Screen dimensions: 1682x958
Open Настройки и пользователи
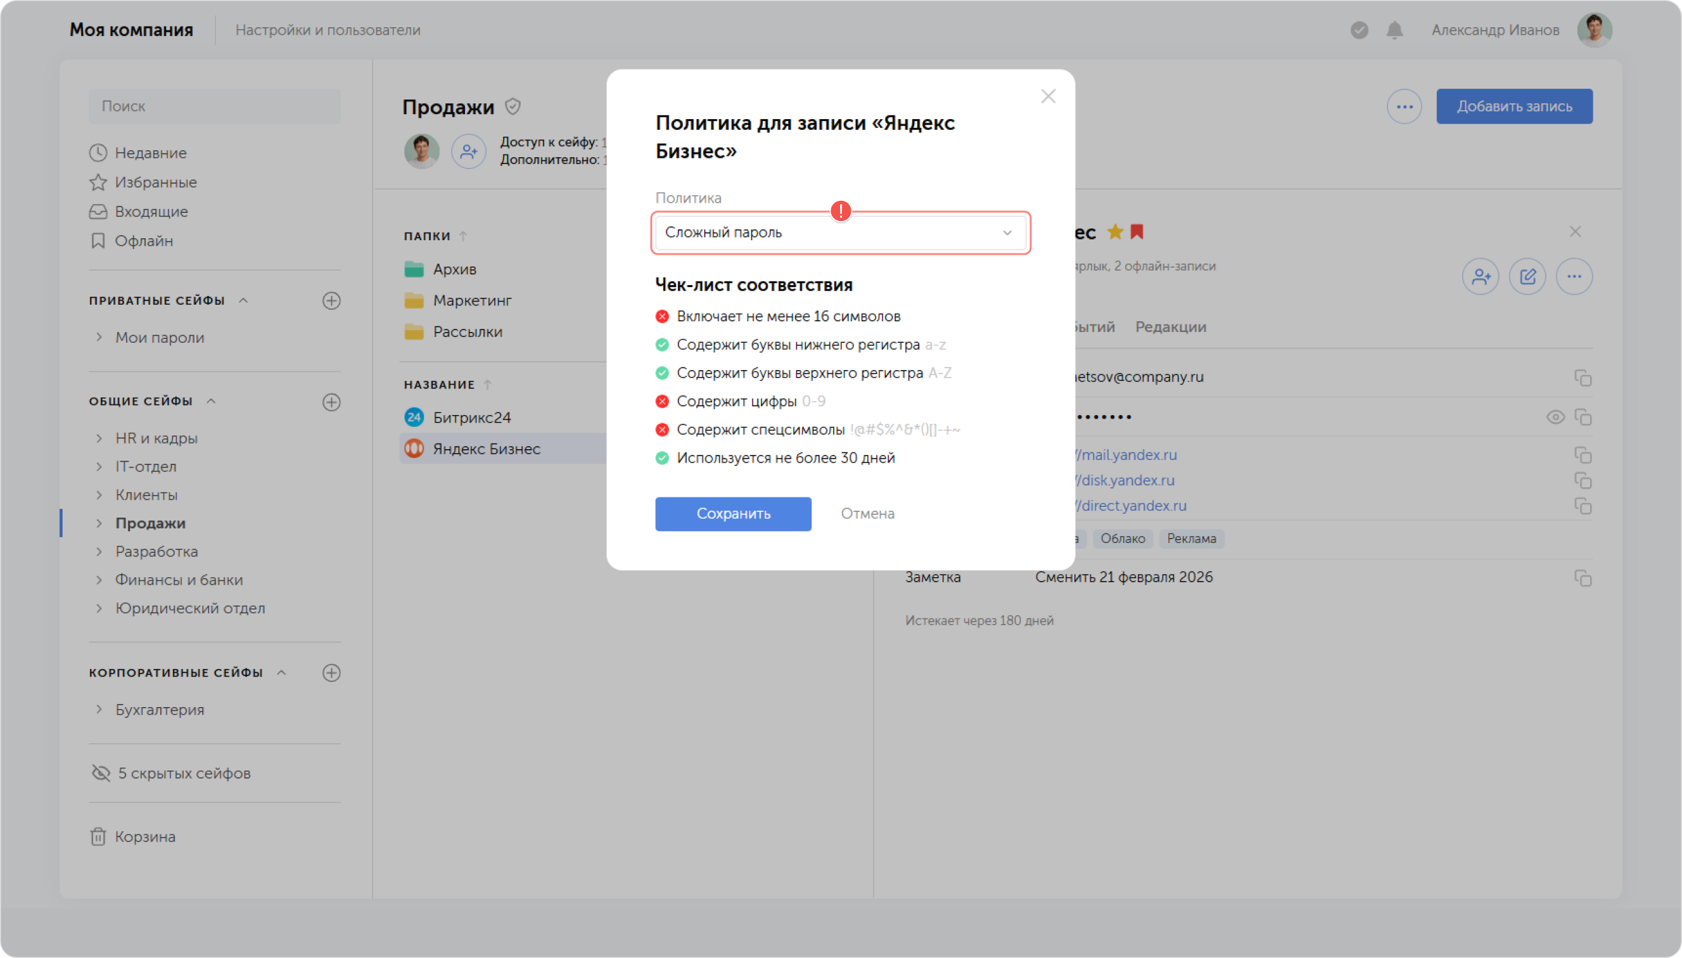click(x=328, y=30)
